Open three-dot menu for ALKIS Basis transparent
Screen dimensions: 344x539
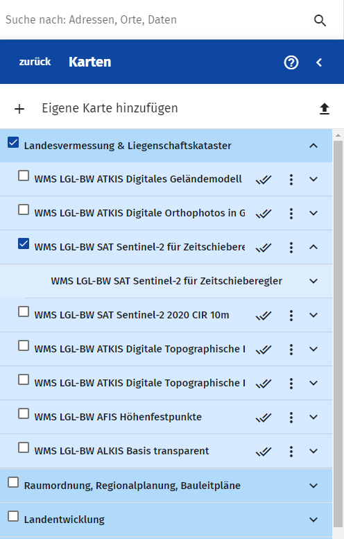pyautogui.click(x=291, y=452)
